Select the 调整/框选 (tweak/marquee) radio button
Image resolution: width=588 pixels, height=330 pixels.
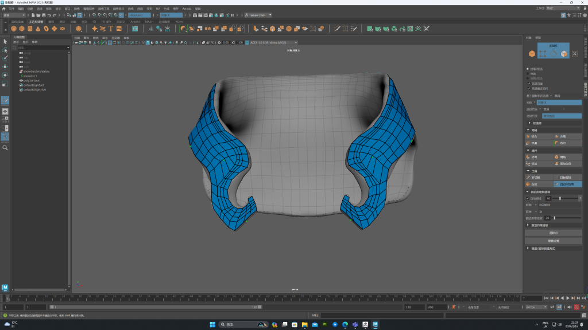pyautogui.click(x=528, y=78)
